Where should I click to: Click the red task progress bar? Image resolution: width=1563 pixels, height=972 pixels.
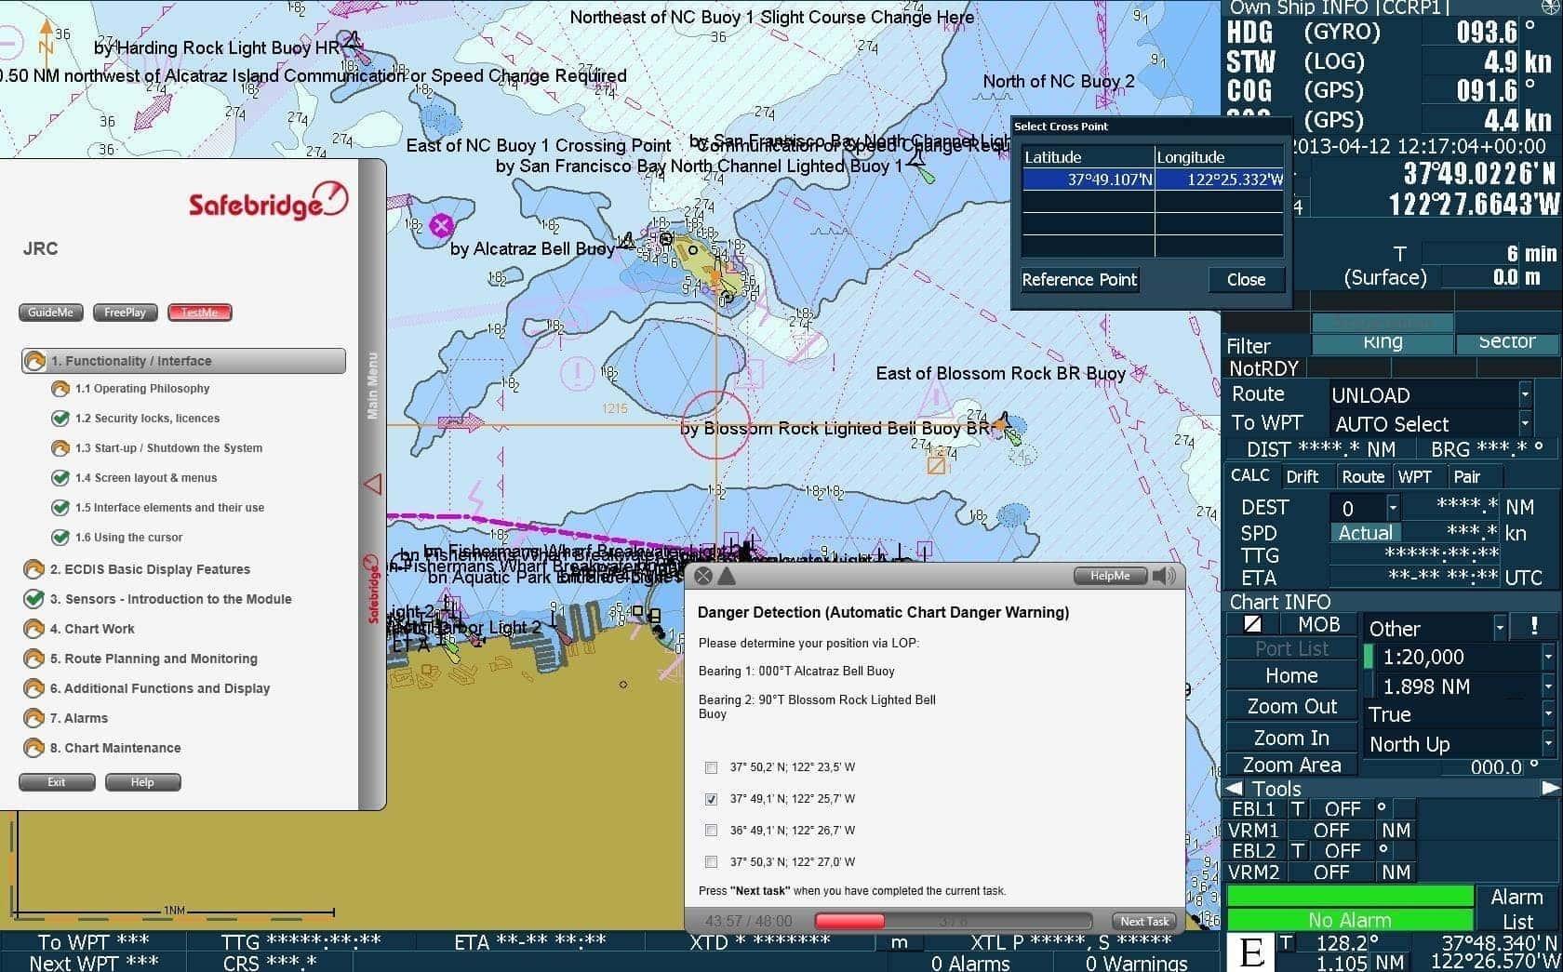(x=848, y=921)
